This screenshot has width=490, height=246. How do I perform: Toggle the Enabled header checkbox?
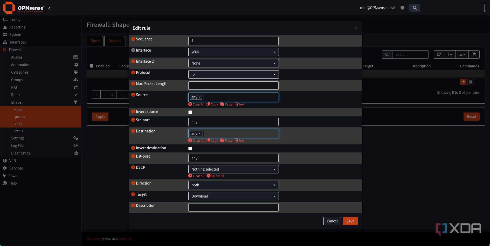point(92,66)
